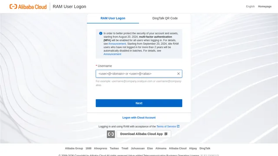The width and height of the screenshot is (278, 156).
Task: Open the second Announcement link about idle users
Action: click(112, 54)
